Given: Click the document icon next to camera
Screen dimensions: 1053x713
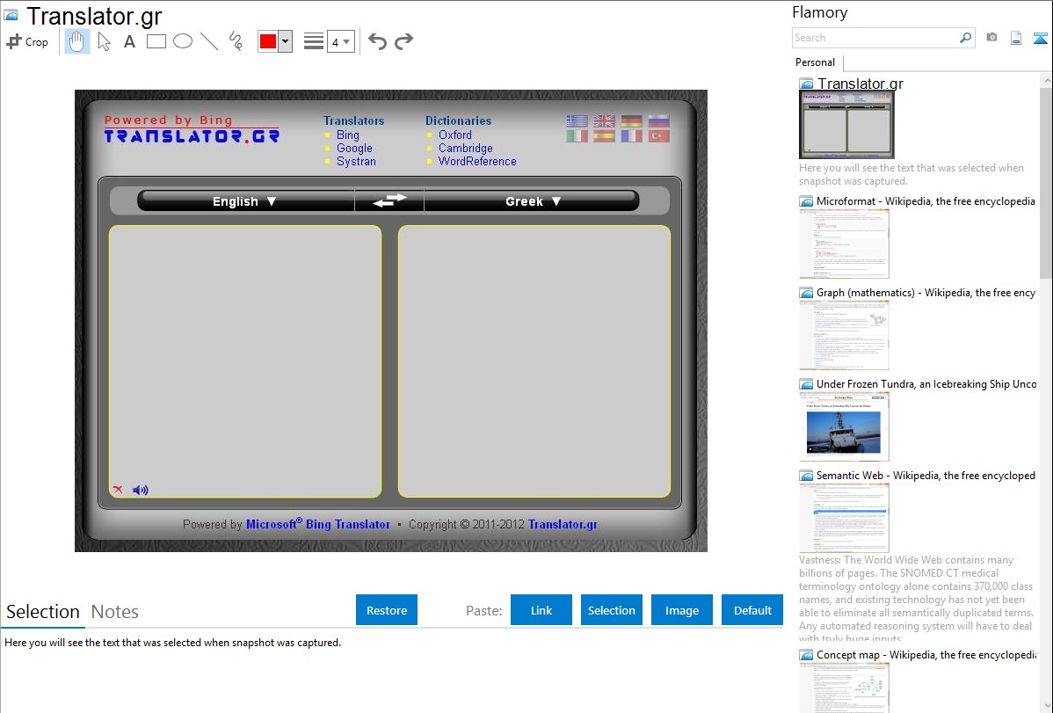Looking at the screenshot, I should pyautogui.click(x=1016, y=38).
